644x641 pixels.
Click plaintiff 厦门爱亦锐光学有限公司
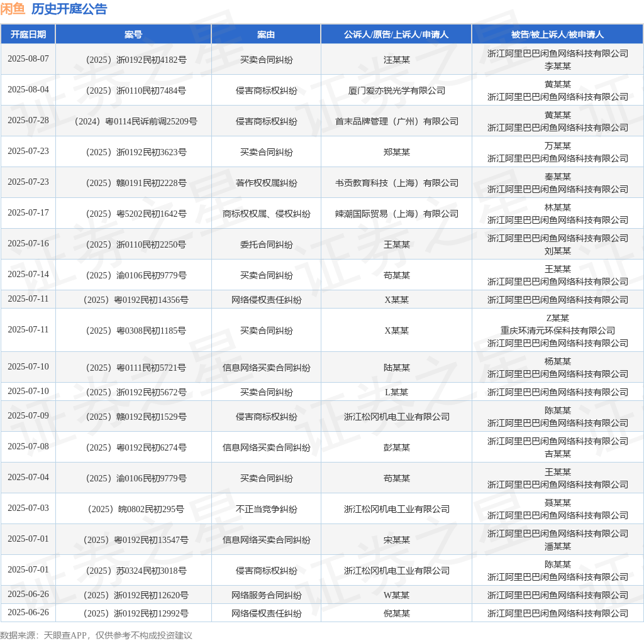[x=396, y=90]
